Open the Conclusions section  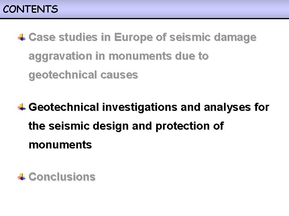click(62, 177)
